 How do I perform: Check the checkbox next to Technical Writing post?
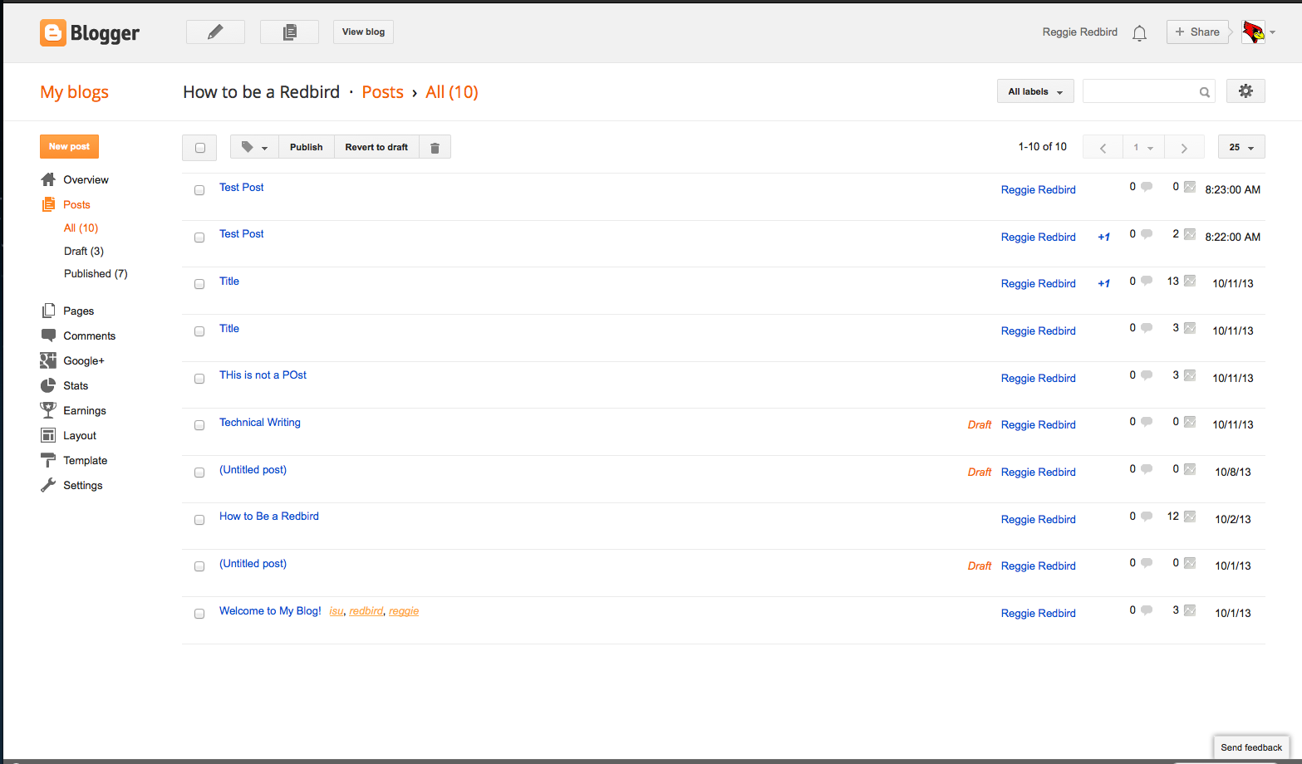[x=199, y=424]
